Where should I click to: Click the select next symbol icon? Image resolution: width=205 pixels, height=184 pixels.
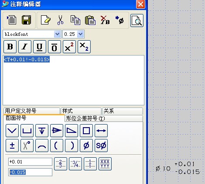point(120,20)
